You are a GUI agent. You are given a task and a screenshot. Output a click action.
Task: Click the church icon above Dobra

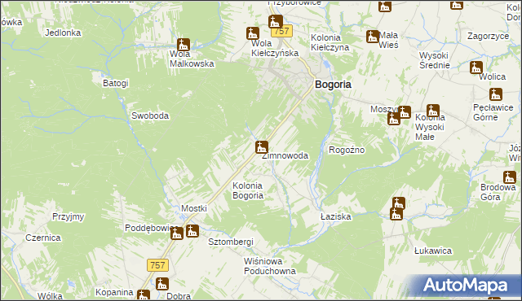click(x=162, y=284)
